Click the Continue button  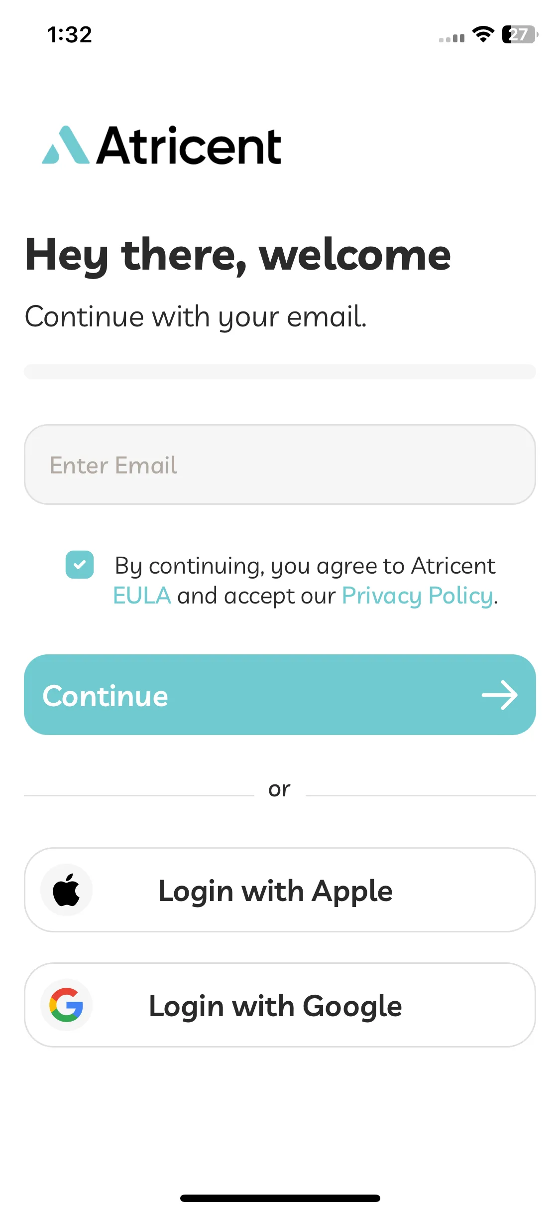click(x=280, y=695)
